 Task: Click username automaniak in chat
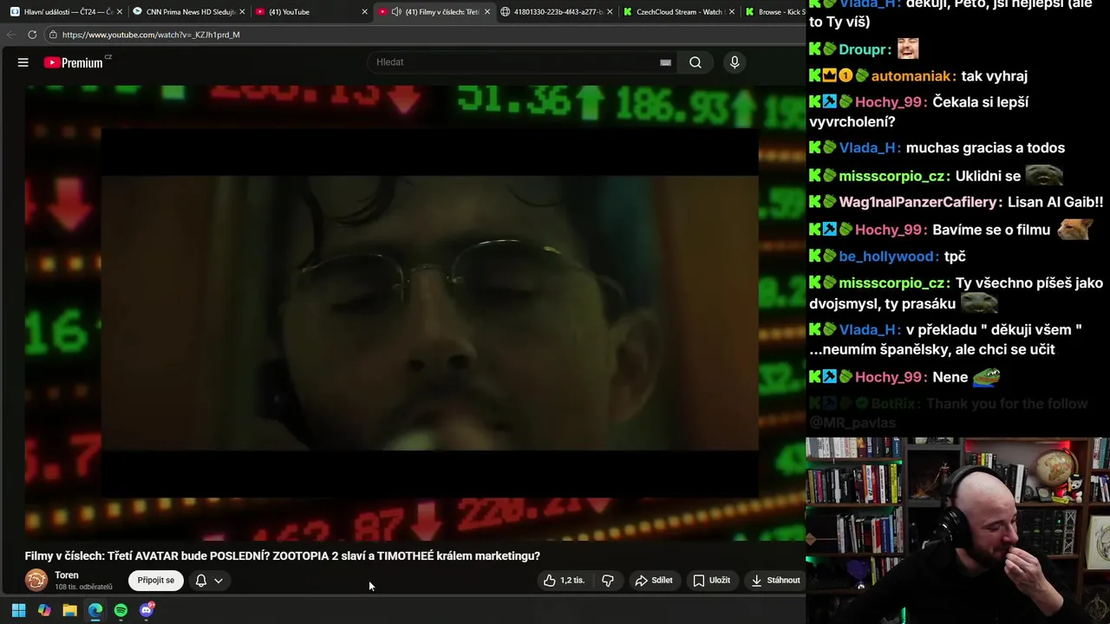pos(913,76)
